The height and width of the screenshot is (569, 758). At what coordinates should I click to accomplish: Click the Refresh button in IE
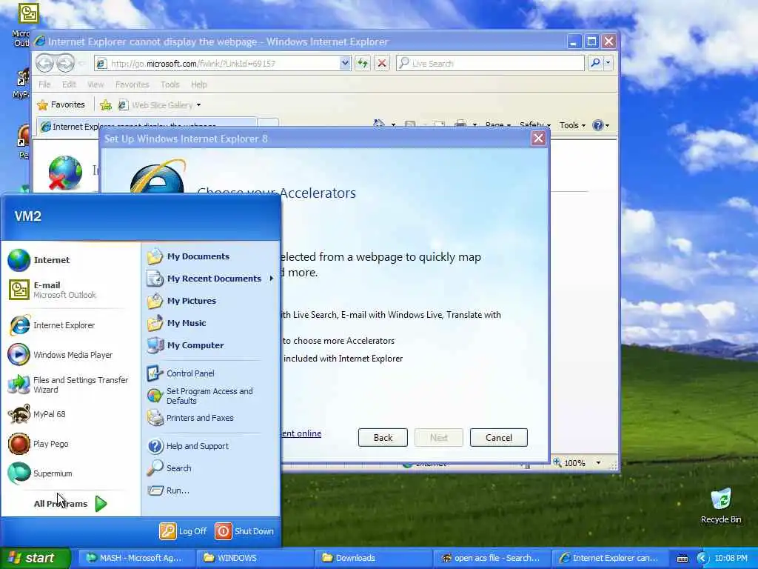pos(363,64)
